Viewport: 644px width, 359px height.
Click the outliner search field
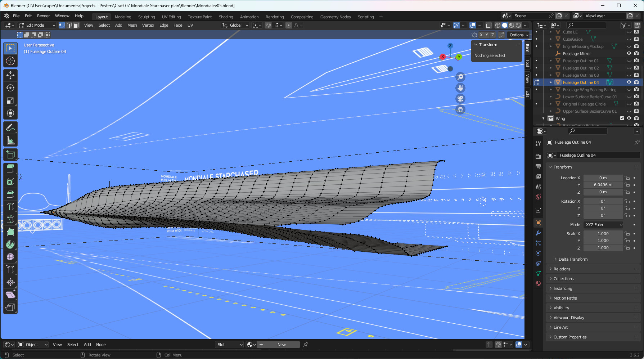[586, 25]
